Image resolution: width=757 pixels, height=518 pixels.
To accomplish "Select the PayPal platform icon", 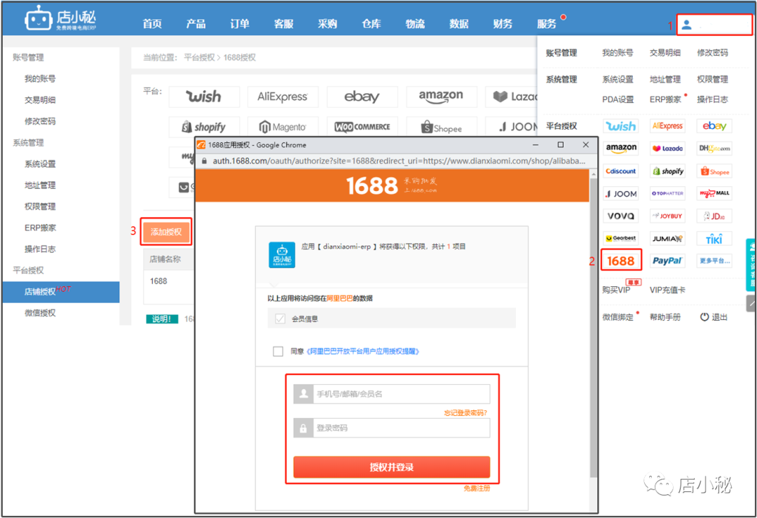I will click(x=667, y=260).
